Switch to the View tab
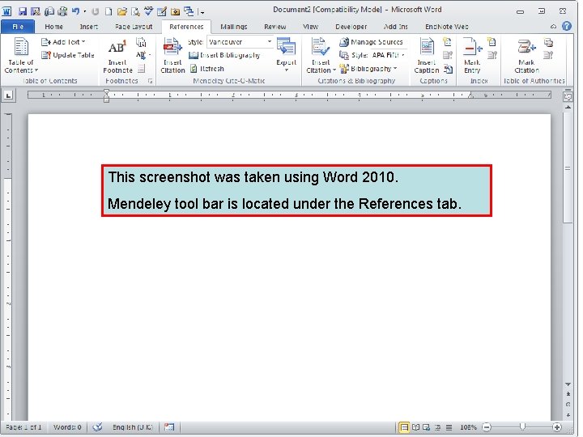 310,27
